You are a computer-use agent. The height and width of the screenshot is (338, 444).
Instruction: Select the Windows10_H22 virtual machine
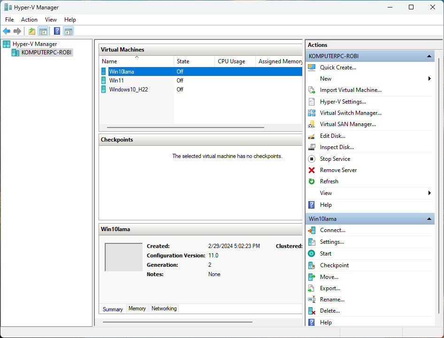coord(128,89)
